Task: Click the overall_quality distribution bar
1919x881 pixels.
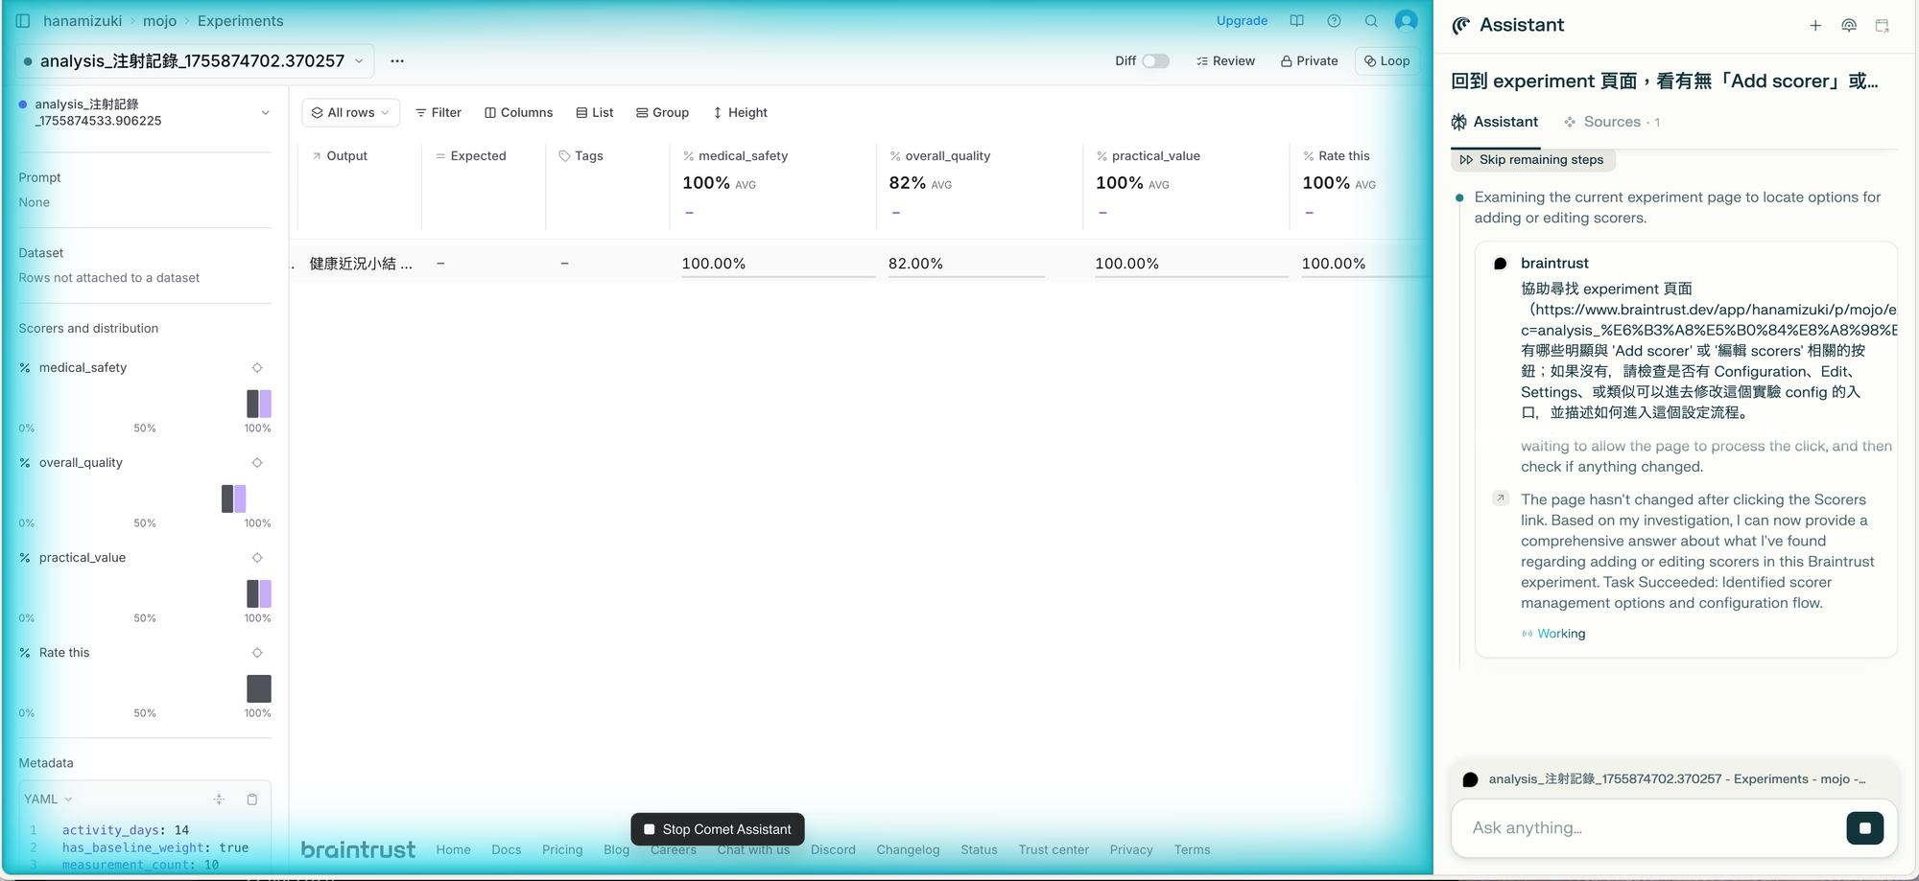Action: (x=234, y=498)
